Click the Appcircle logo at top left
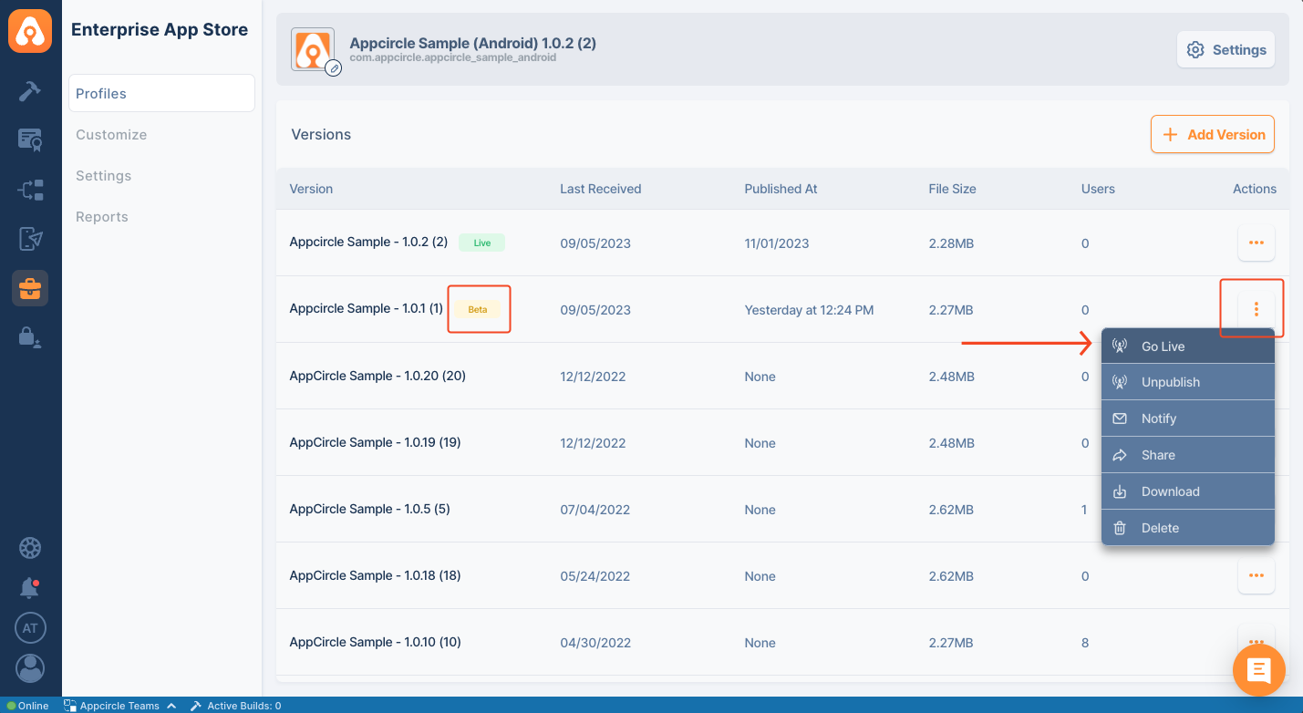Screen dimensions: 1303x713 tap(30, 30)
